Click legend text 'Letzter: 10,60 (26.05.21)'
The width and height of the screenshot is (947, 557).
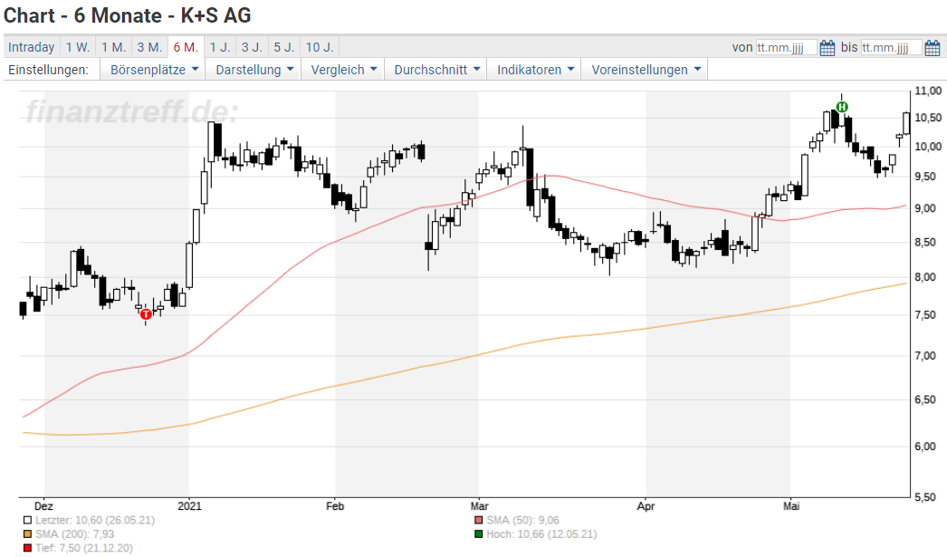pos(95,520)
